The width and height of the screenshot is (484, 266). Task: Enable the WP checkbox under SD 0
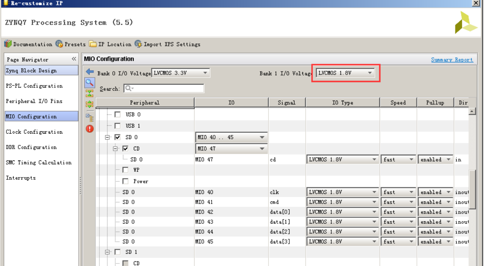tap(125, 170)
